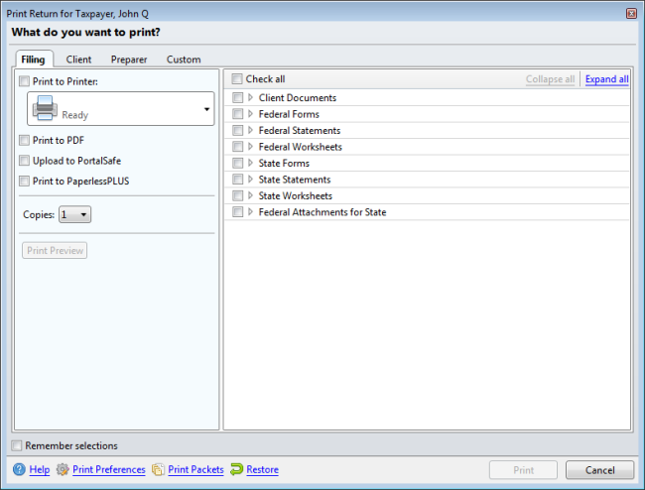The height and width of the screenshot is (490, 645).
Task: Expand the Federal Forms tree node
Action: tap(250, 114)
